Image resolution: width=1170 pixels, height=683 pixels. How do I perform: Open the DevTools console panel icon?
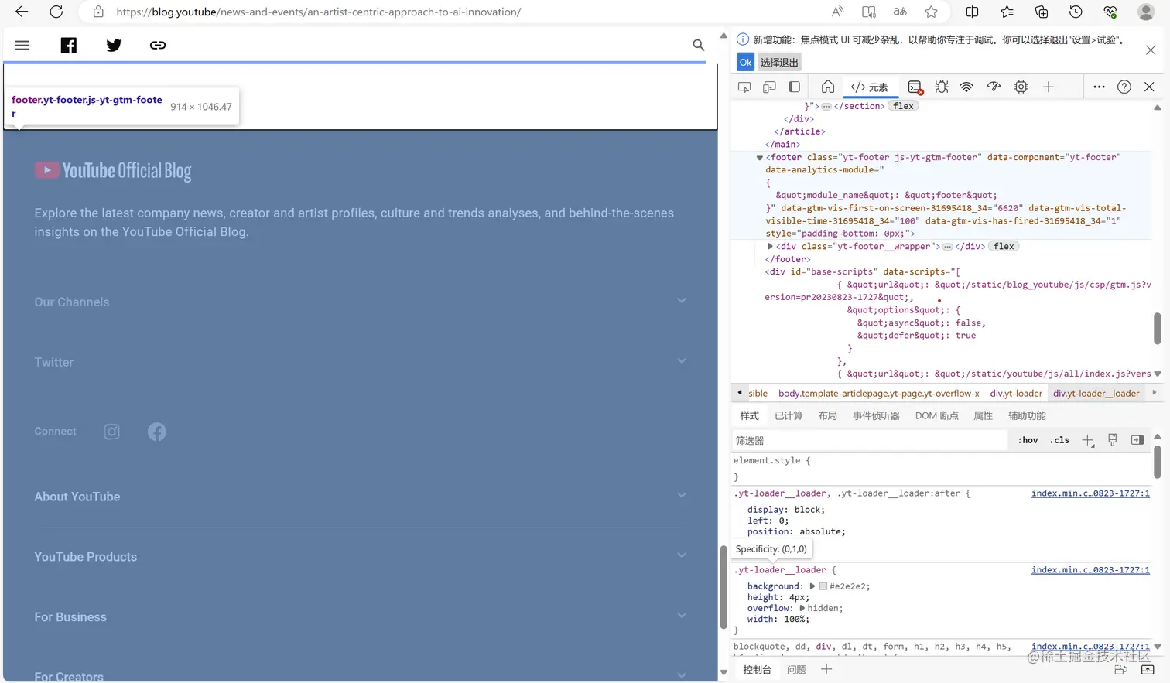coord(915,87)
